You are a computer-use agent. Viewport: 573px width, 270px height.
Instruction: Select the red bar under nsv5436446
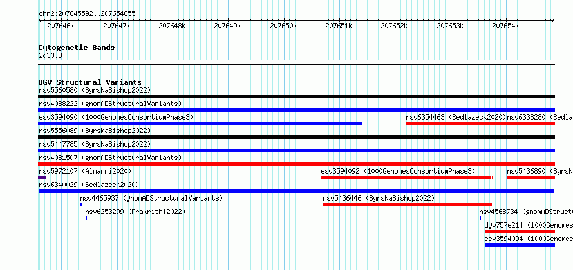408,204
